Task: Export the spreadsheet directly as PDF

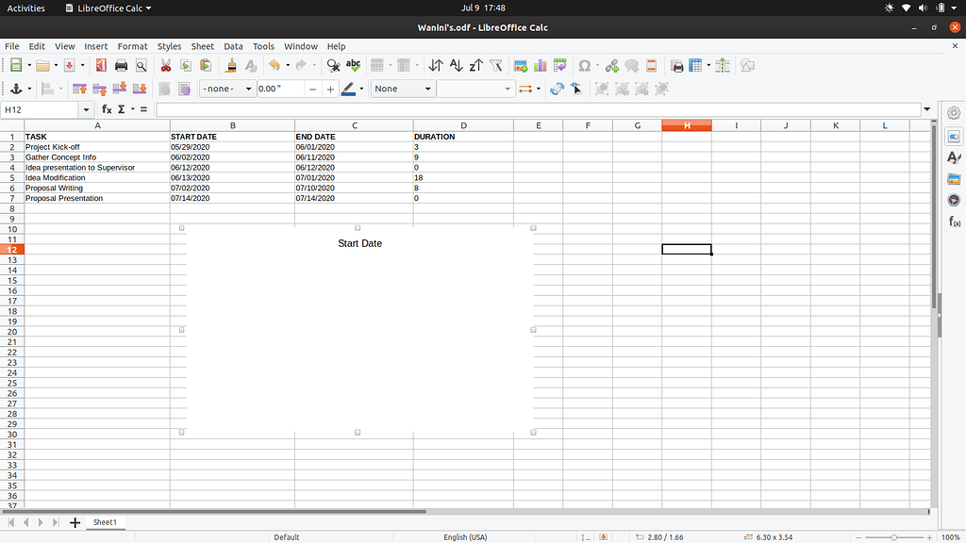Action: click(x=101, y=65)
